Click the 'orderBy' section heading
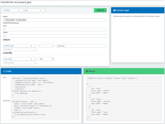Image resolution: width=165 pixels, height=124 pixels. 8,53
